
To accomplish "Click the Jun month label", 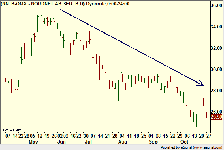I will point(61,142).
